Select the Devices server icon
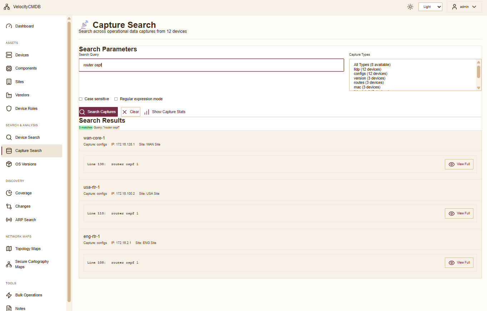 pos(9,55)
